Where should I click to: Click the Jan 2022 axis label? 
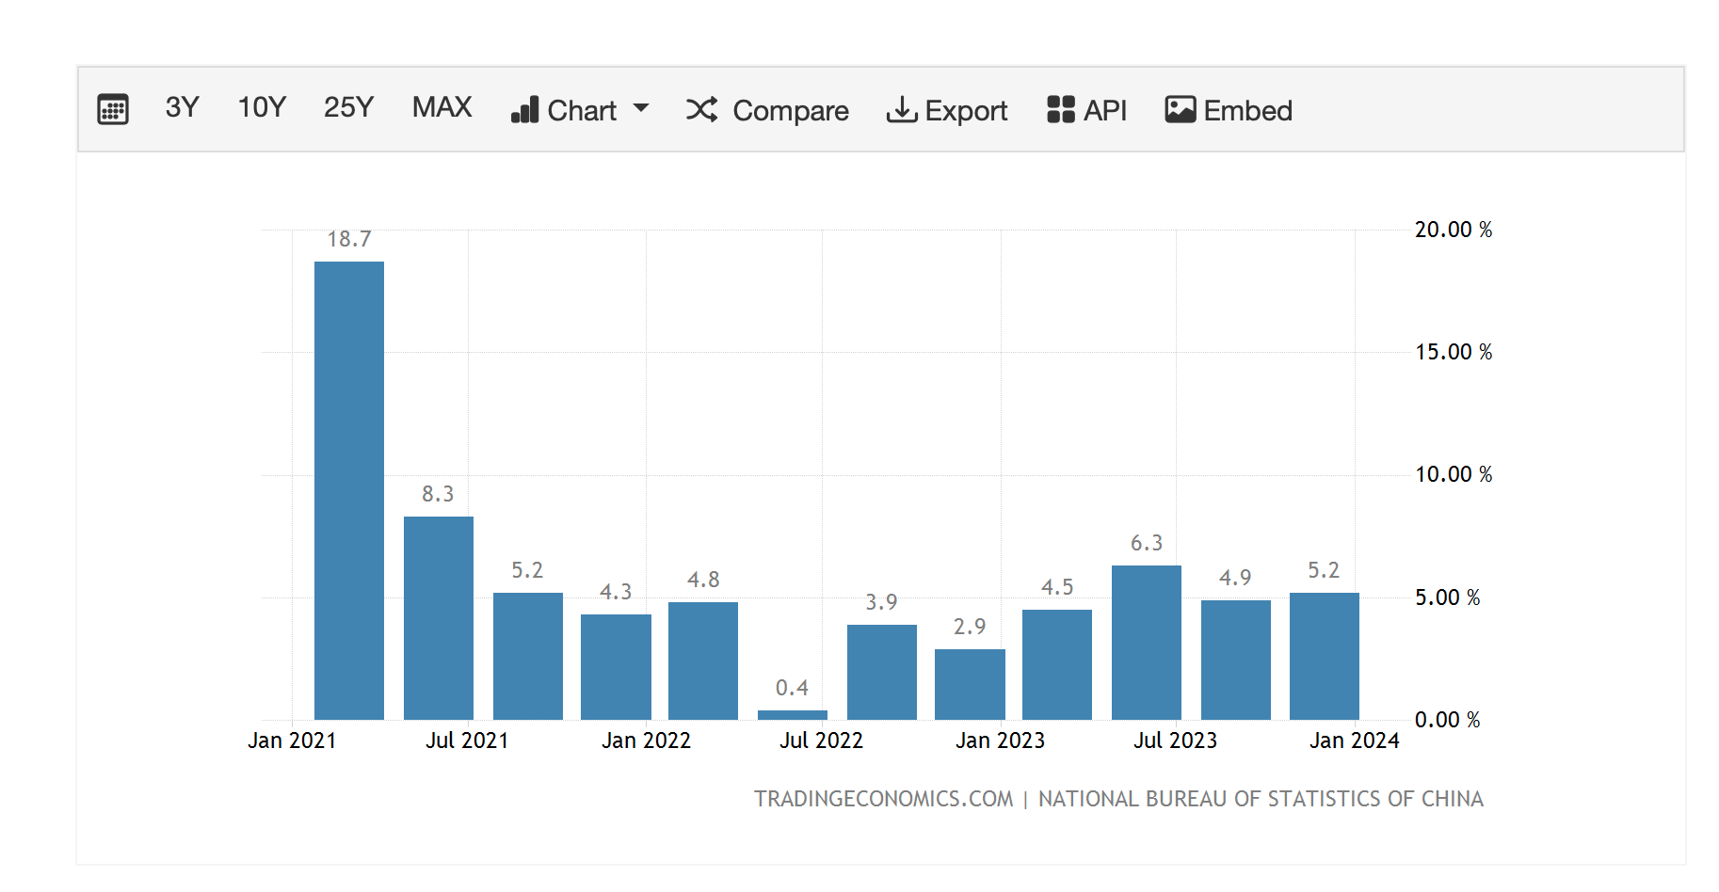[x=646, y=741]
